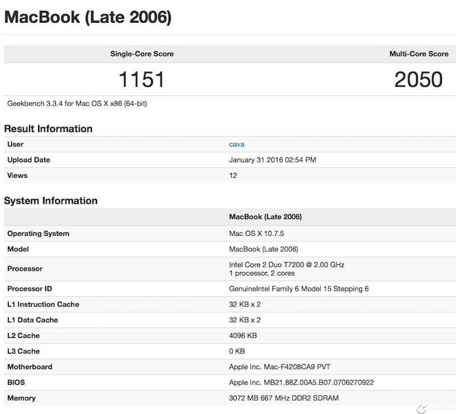Viewport: 456px width, 414px height.
Task: Select the views count 12
Action: point(233,175)
